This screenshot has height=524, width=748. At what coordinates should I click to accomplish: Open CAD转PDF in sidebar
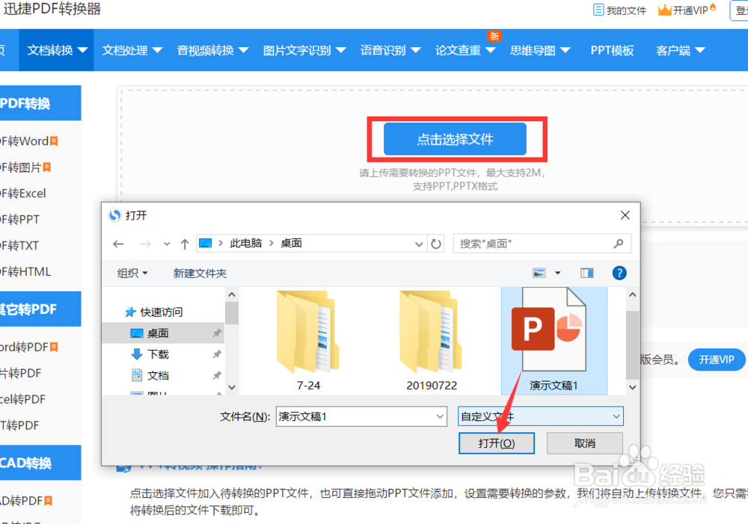pyautogui.click(x=25, y=501)
